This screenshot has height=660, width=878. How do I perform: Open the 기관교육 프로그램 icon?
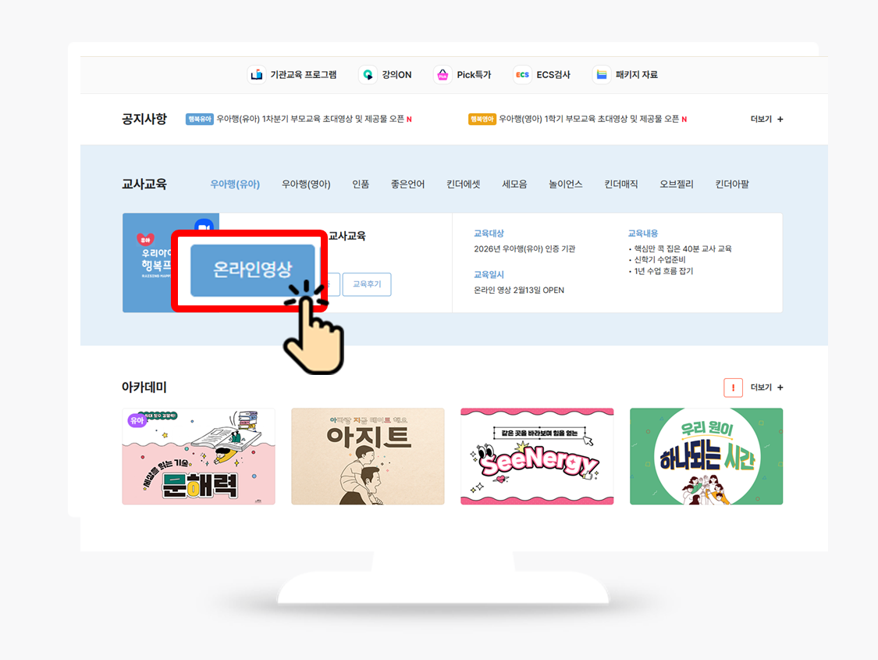coord(257,74)
